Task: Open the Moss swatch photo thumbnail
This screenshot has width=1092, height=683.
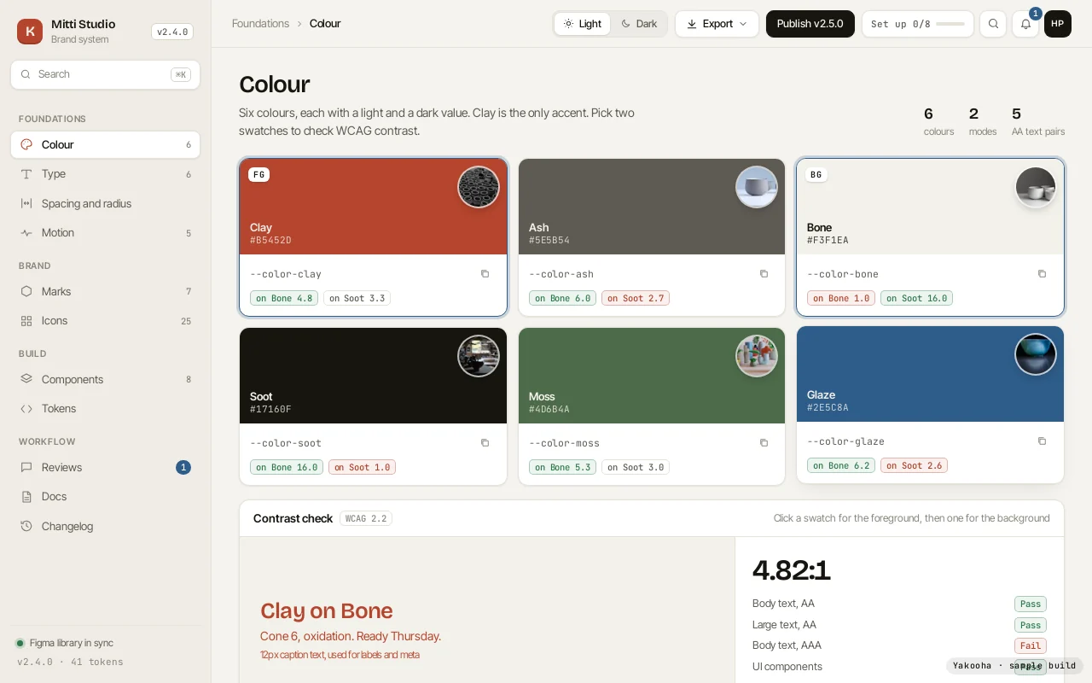Action: point(757,356)
